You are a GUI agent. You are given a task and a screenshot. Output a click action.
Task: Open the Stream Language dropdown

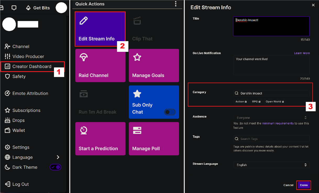271,165
